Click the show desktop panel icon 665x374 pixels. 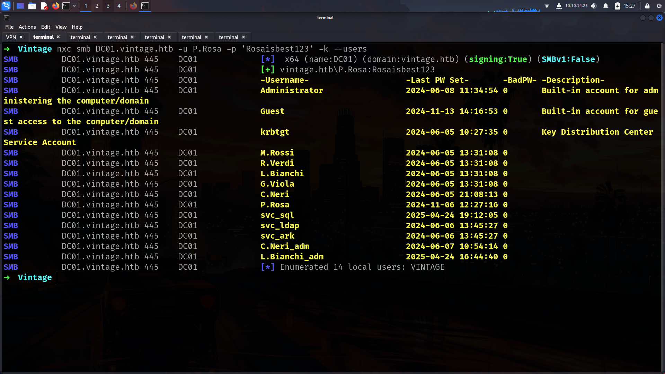coord(20,6)
